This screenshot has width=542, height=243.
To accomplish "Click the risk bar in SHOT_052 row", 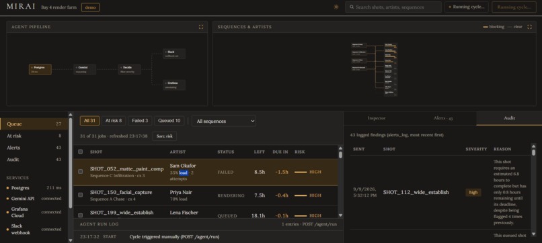I will pos(301,172).
